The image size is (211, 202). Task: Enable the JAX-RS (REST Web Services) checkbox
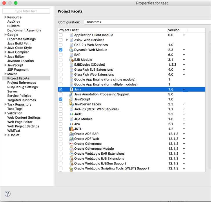coord(61,109)
